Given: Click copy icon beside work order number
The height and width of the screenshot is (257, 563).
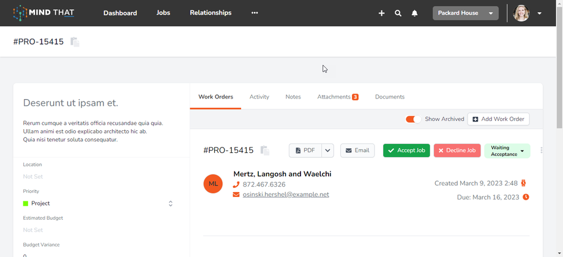Looking at the screenshot, I should [x=264, y=151].
